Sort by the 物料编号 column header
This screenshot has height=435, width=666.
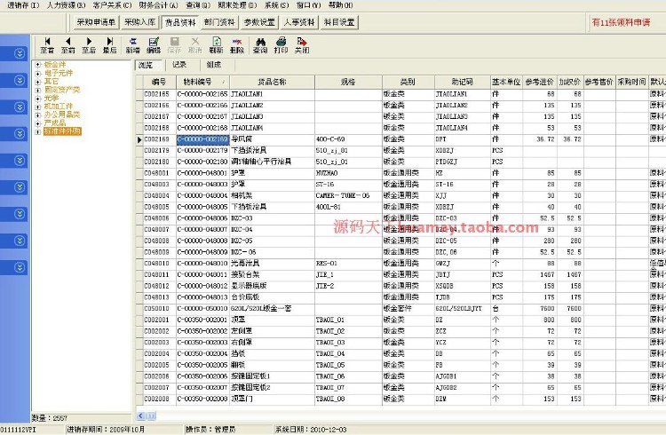[202, 82]
